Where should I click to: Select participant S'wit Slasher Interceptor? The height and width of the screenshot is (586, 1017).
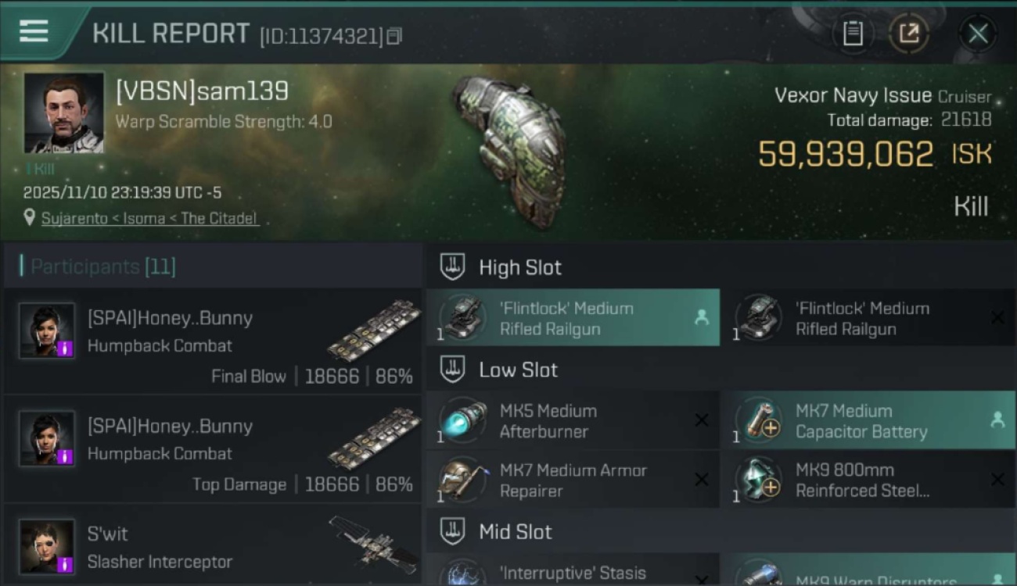point(213,547)
